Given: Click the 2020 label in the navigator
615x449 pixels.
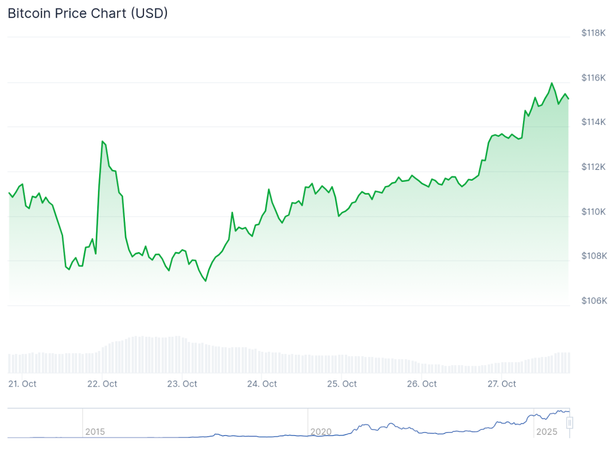Looking at the screenshot, I should [321, 432].
